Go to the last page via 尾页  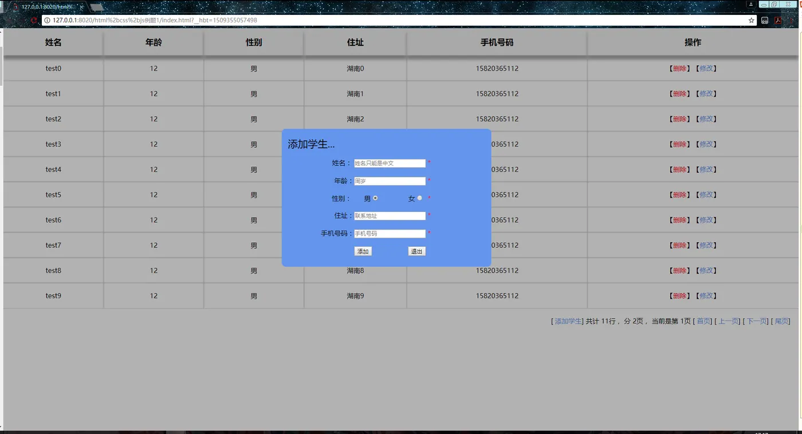[781, 321]
